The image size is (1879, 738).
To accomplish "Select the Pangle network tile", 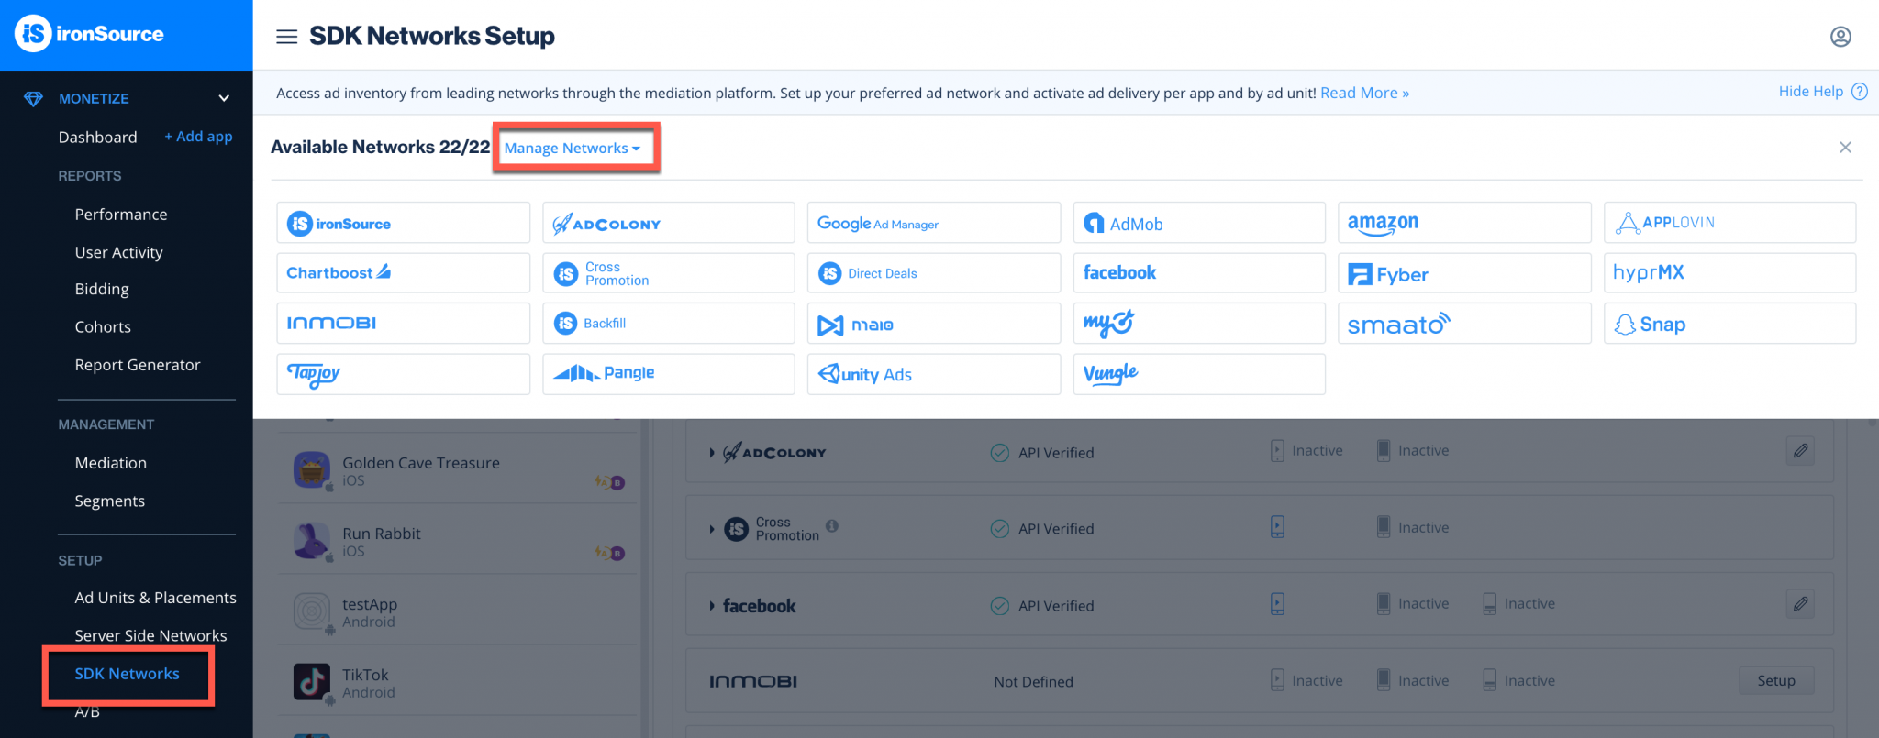I will pyautogui.click(x=668, y=374).
